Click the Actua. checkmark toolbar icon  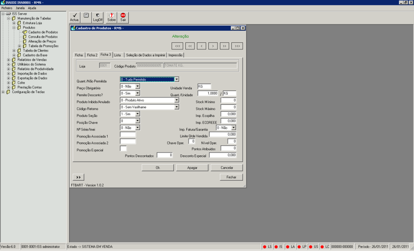pyautogui.click(x=75, y=17)
